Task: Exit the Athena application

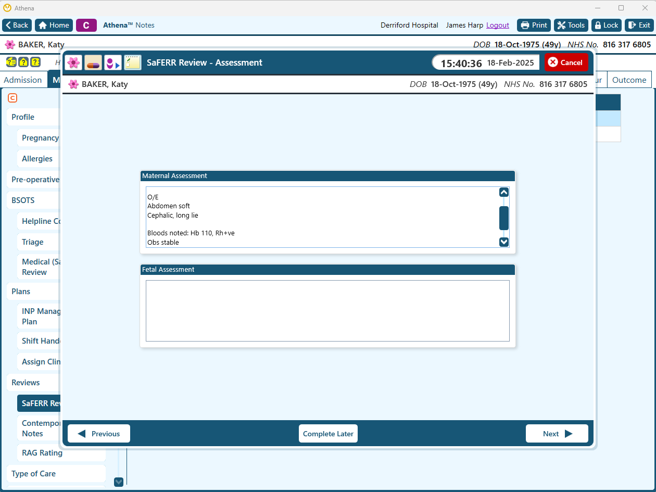Action: coord(639,25)
